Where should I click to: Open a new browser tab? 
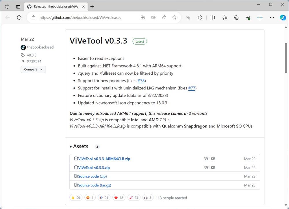click(92, 7)
